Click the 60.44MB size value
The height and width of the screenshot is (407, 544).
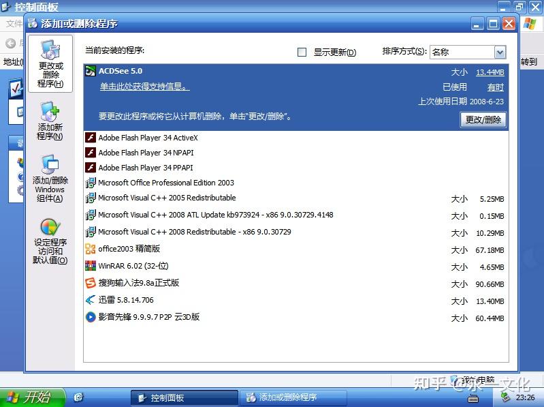click(490, 318)
